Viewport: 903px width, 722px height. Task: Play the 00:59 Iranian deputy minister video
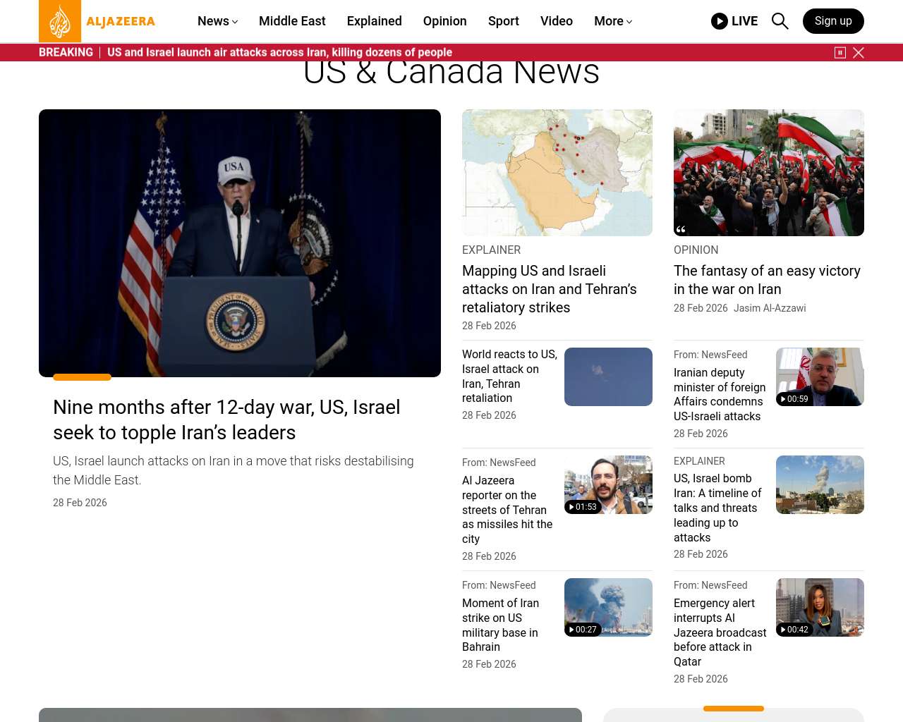(x=820, y=377)
